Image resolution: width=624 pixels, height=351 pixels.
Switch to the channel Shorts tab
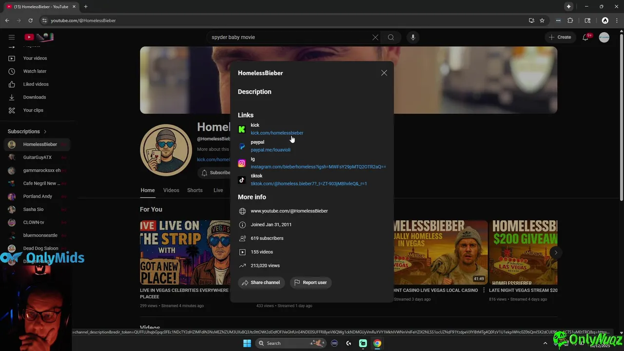(x=195, y=190)
